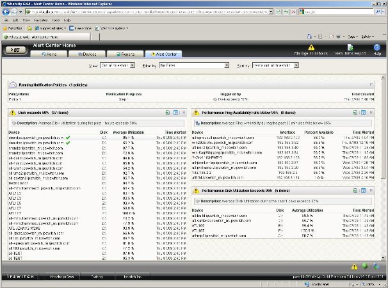This screenshot has height=288, width=388.
Task: Click the ATL105 row in Disk Utilization 95% table
Action: 283,226
